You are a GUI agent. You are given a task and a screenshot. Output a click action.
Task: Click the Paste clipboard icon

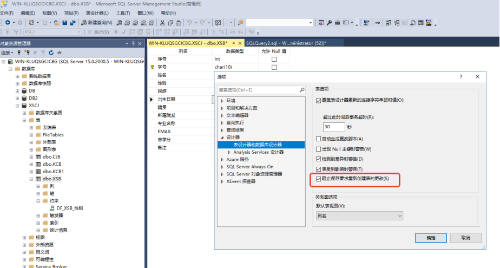[178, 23]
